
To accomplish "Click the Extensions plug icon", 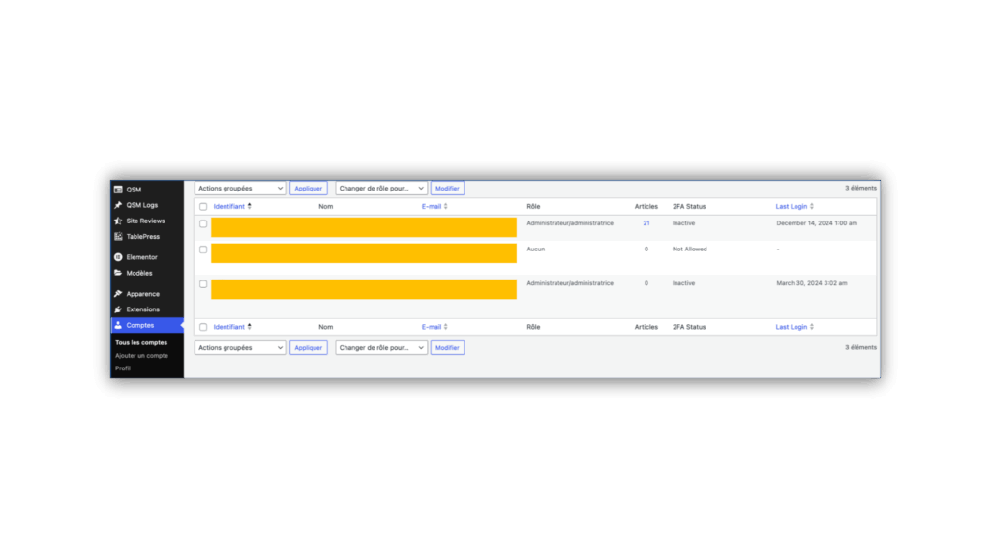I will pos(118,309).
